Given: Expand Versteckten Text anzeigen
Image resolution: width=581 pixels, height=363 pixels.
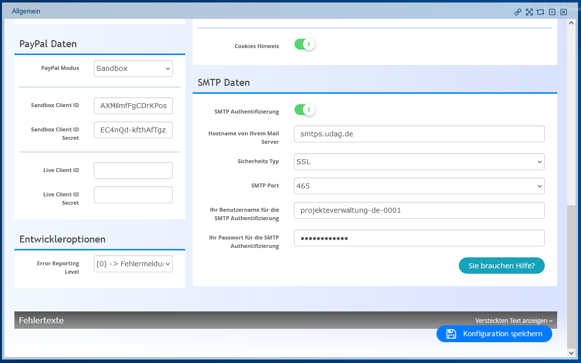Looking at the screenshot, I should pos(513,321).
